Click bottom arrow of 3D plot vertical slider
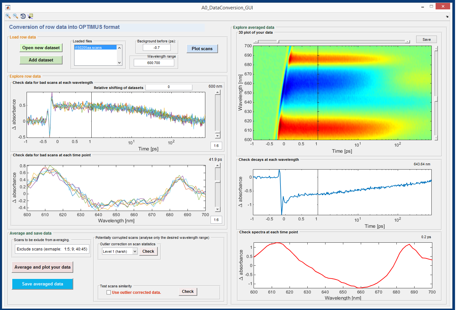The height and width of the screenshot is (310, 456). click(436, 138)
